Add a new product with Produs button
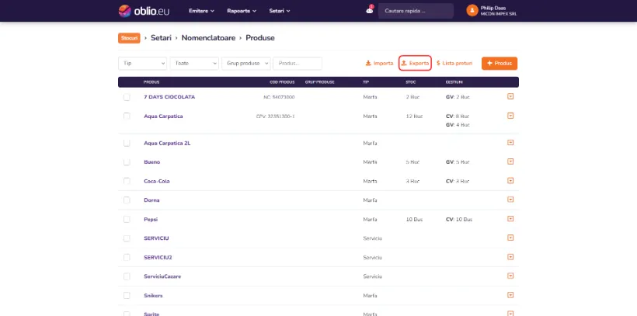637x316 pixels. [x=500, y=64]
